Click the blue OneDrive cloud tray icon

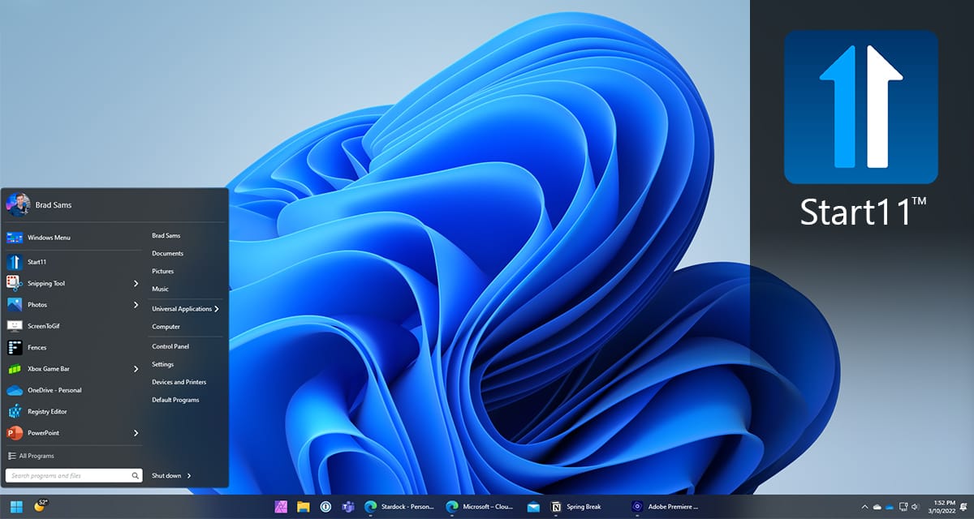click(890, 507)
